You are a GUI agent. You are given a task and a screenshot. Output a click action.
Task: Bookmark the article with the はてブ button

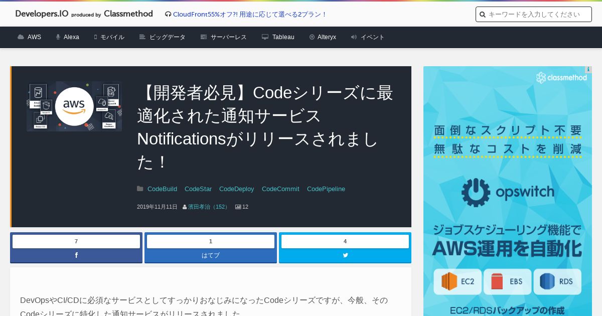coord(211,255)
